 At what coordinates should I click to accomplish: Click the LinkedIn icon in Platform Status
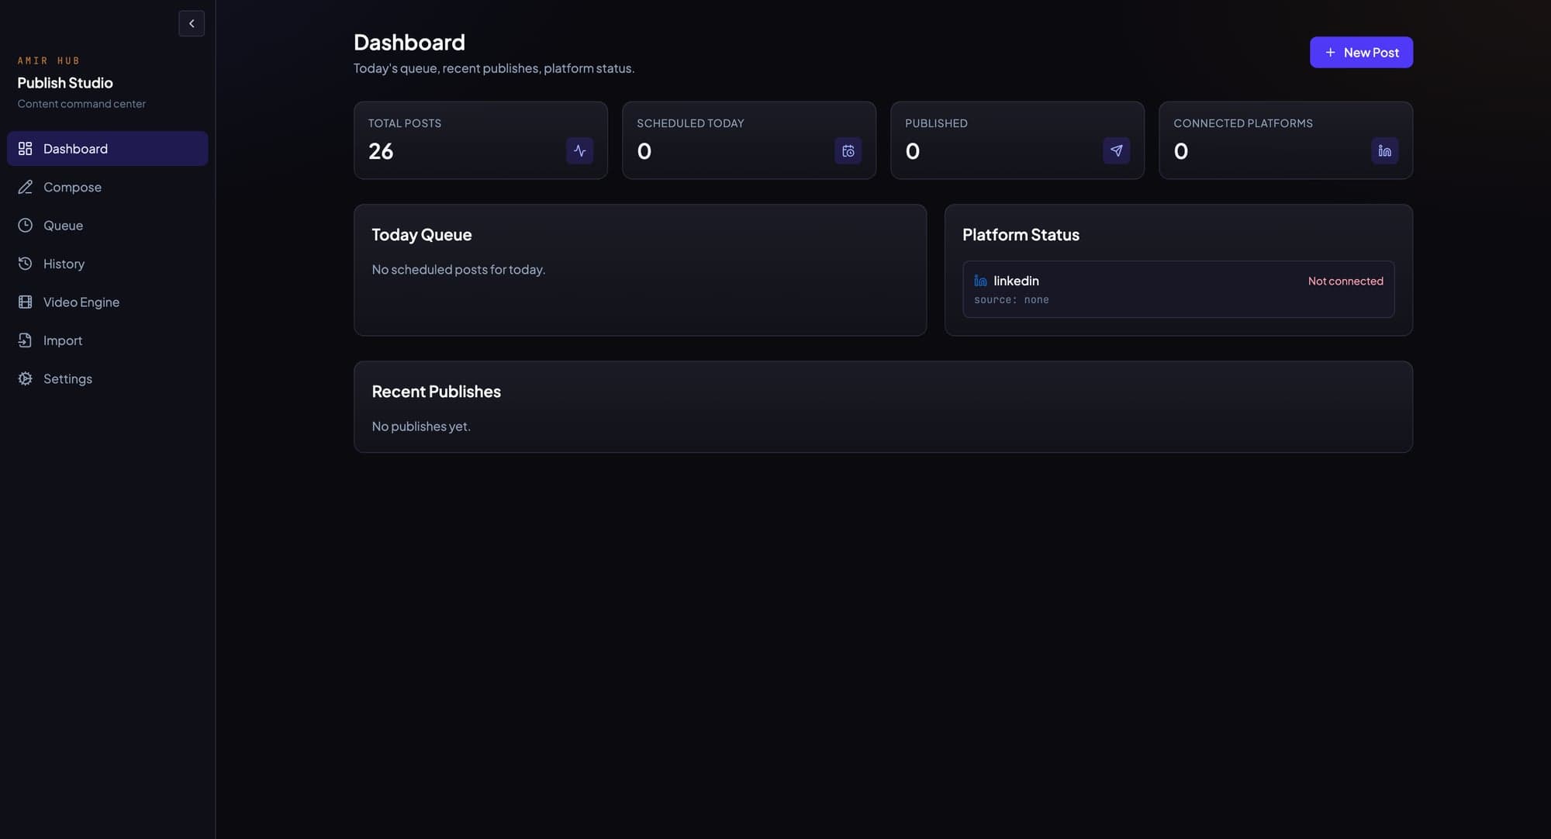(x=980, y=281)
